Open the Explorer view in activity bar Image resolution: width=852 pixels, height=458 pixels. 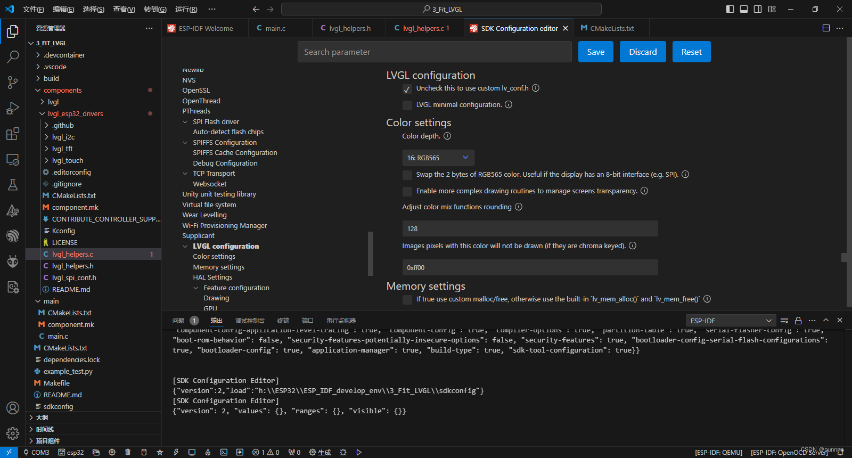[x=13, y=31]
